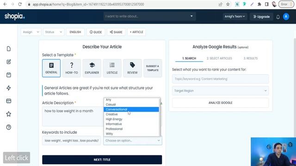Viewport: 296px width, 166px height.
Task: Click the Analyze Google button
Action: (x=220, y=103)
